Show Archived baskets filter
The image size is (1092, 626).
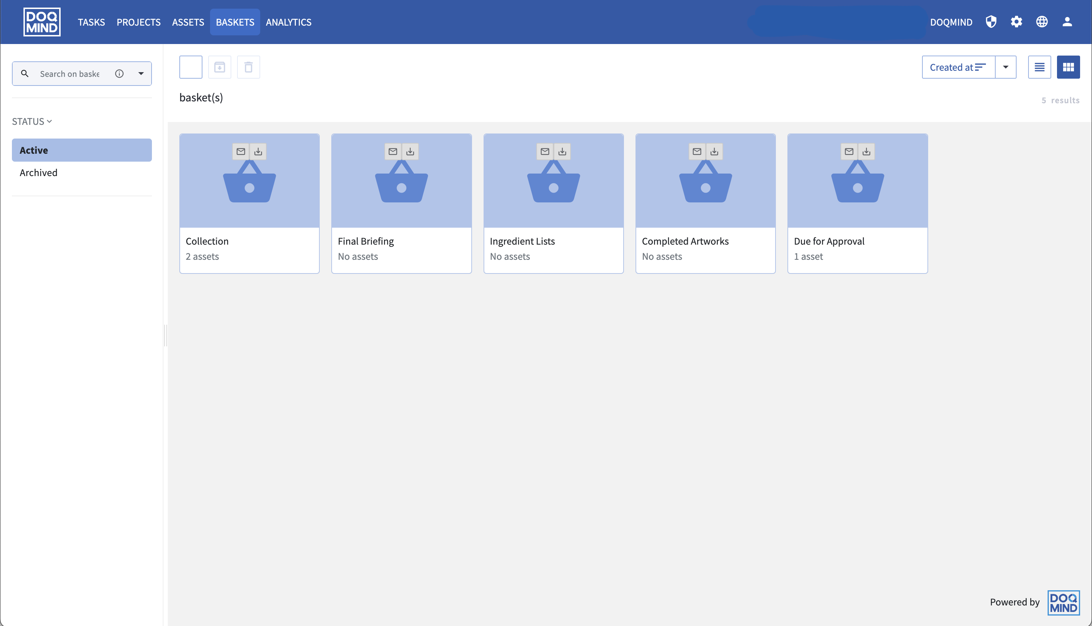click(x=38, y=172)
